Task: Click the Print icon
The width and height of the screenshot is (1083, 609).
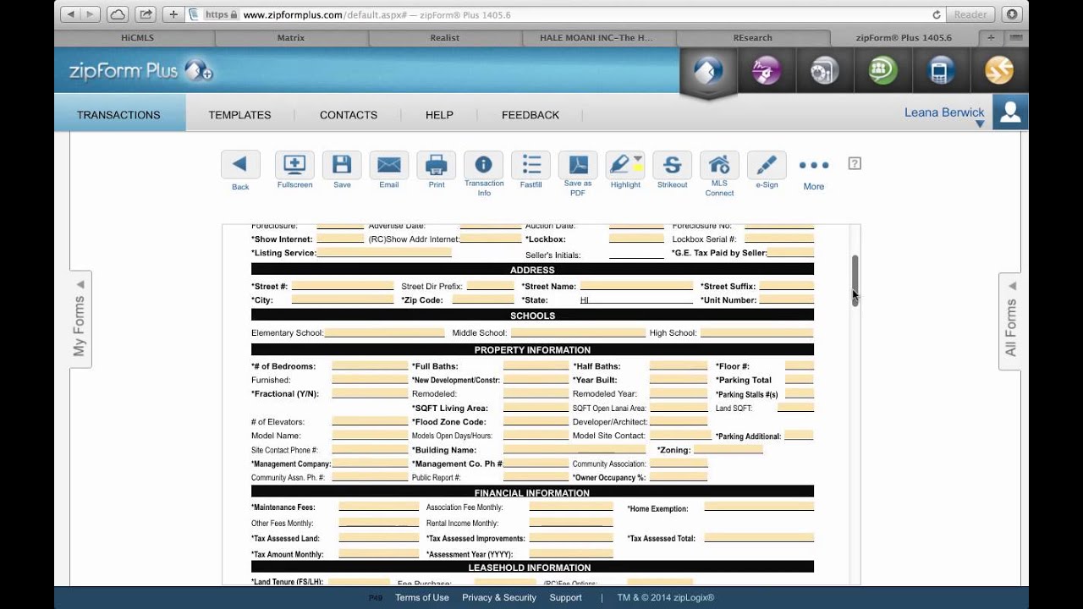Action: coord(437,165)
